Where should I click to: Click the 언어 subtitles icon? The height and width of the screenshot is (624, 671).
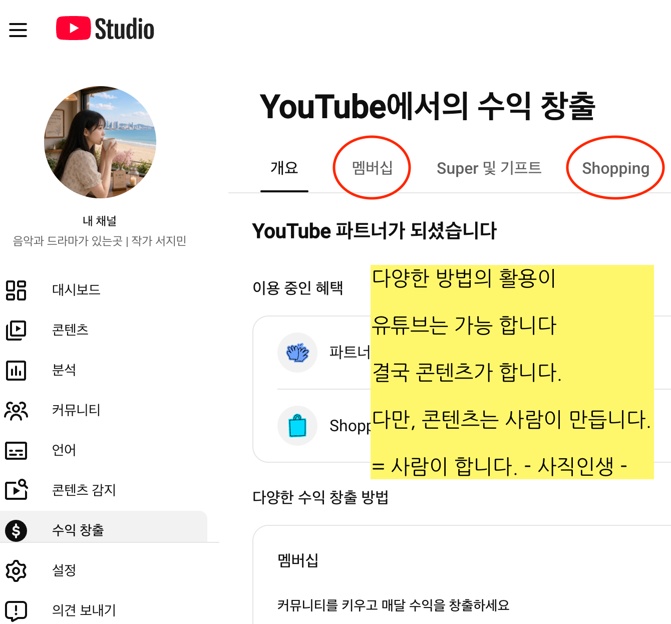point(16,451)
